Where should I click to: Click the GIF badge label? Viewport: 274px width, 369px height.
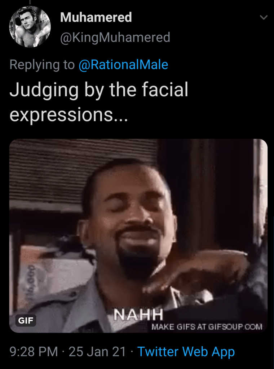tap(26, 321)
